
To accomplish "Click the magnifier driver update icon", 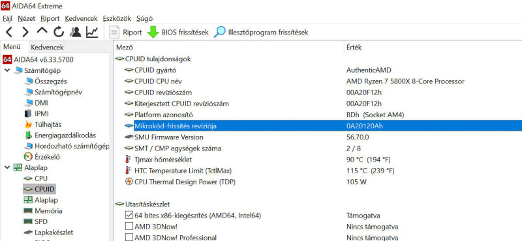I will coord(220,33).
